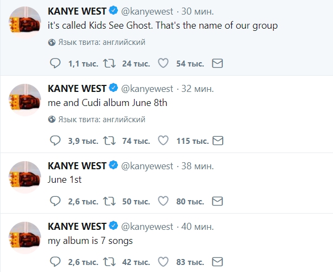Open the 30 мин. timestamp of the top tweet

[x=198, y=10]
